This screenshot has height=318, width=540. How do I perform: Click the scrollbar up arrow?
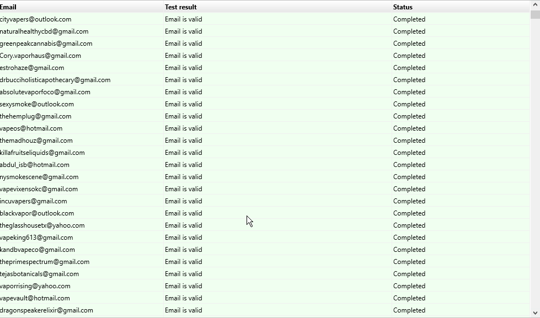click(535, 3)
